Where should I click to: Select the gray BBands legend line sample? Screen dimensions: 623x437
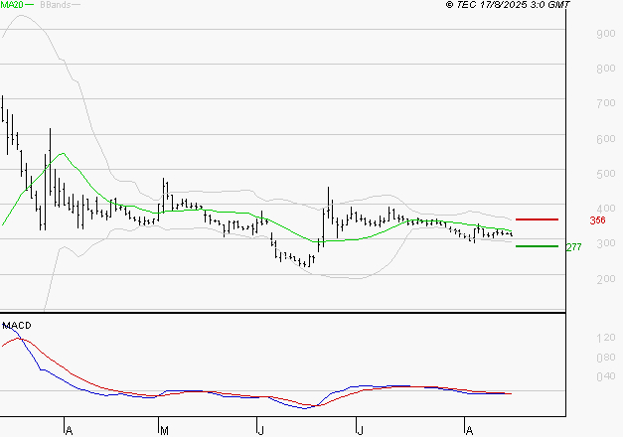click(77, 5)
